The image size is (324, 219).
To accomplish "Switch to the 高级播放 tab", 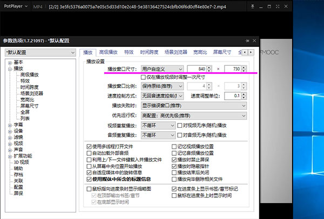I will tap(108, 52).
